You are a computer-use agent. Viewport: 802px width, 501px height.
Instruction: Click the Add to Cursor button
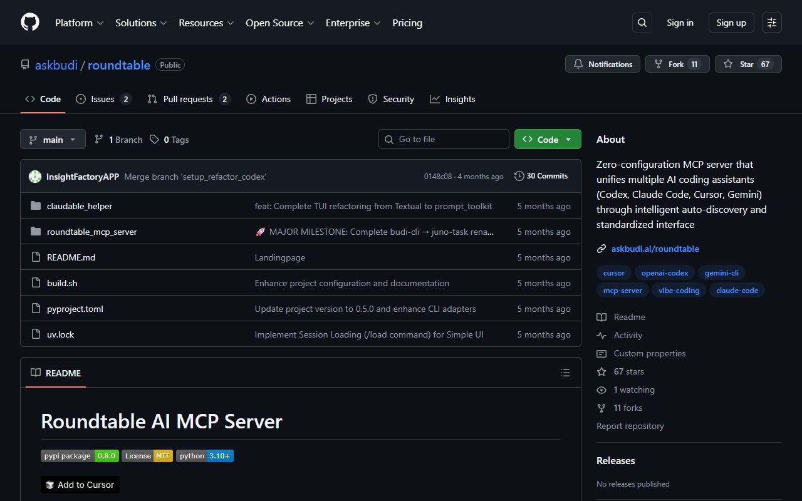80,485
